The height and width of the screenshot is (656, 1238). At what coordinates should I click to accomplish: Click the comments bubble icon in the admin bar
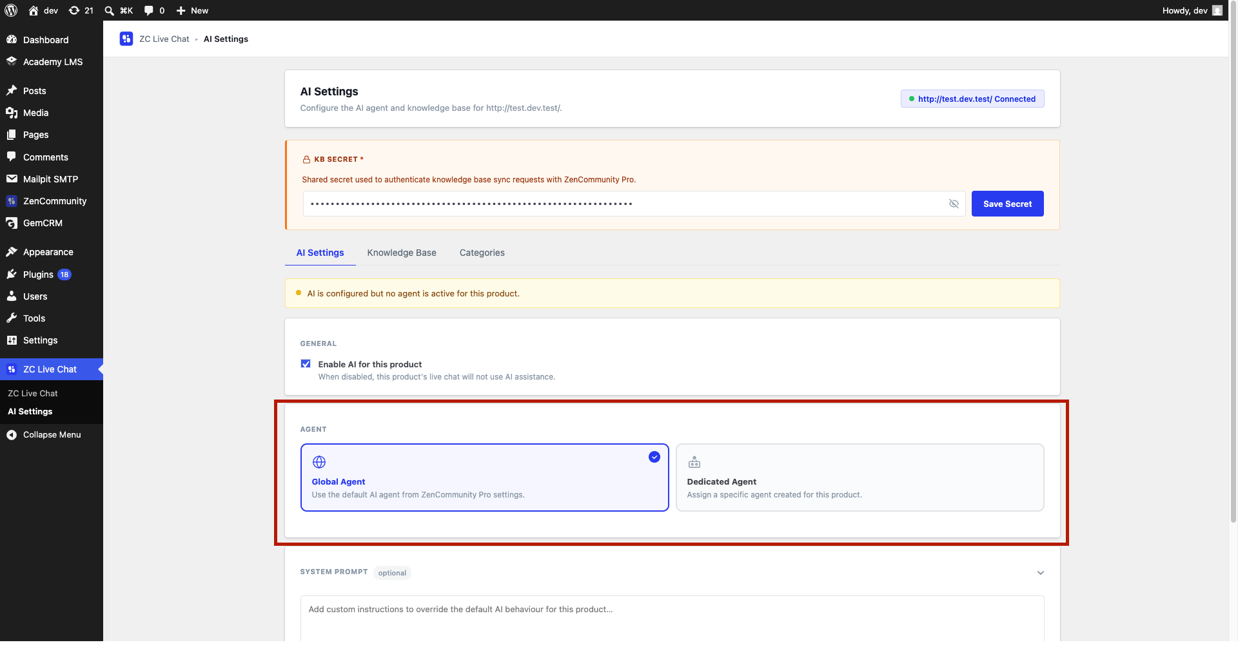tap(149, 10)
